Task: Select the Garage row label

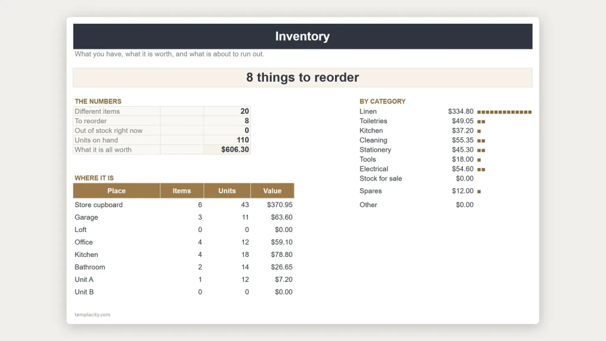Action: click(86, 217)
